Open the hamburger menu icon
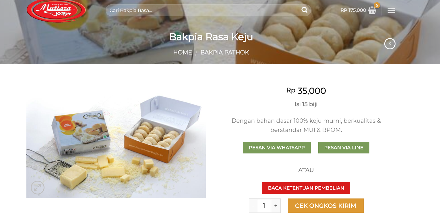This screenshot has height=224, width=440. coord(391,11)
